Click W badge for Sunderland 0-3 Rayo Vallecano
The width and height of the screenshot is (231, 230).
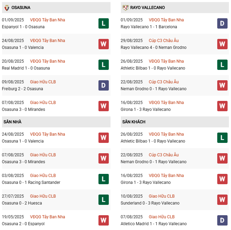click(x=222, y=200)
